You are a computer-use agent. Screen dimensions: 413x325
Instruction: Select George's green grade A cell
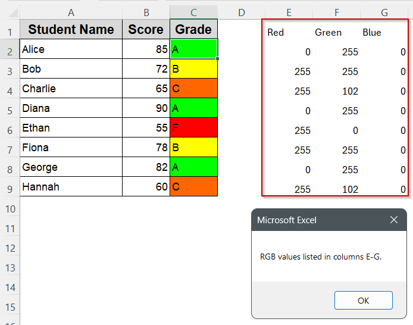tap(193, 167)
